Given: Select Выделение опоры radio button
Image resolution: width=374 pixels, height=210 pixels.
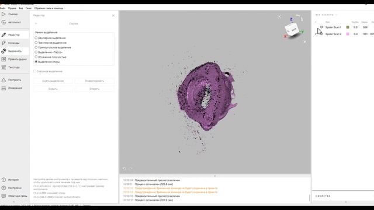Looking at the screenshot, I should (36, 62).
